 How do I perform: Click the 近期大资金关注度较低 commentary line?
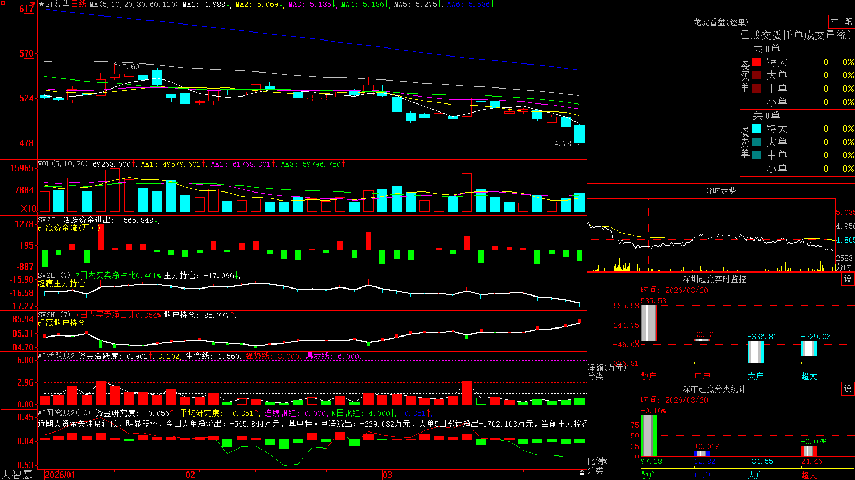313,423
